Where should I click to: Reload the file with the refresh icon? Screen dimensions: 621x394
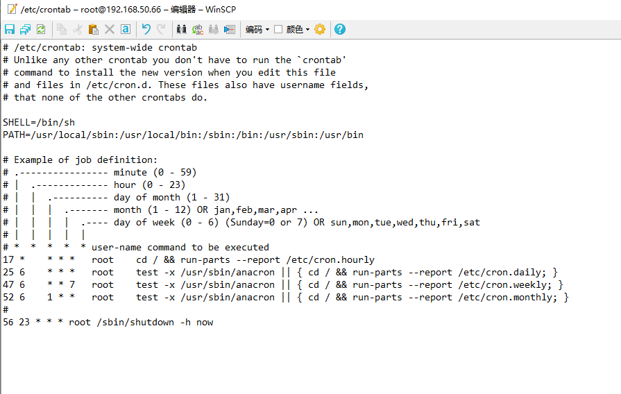point(41,29)
